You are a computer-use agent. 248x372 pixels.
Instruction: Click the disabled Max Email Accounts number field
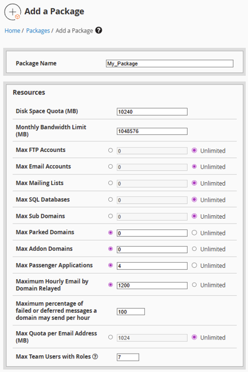[x=152, y=167]
